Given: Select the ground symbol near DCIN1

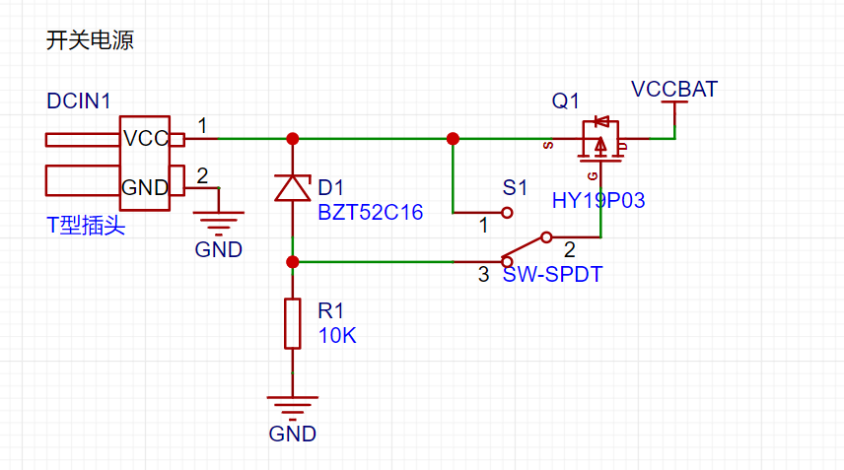Looking at the screenshot, I should [219, 223].
